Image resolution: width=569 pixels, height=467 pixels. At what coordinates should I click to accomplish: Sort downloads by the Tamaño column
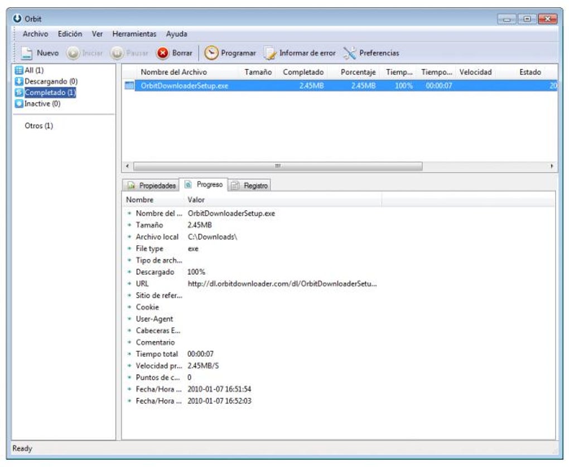coord(258,72)
